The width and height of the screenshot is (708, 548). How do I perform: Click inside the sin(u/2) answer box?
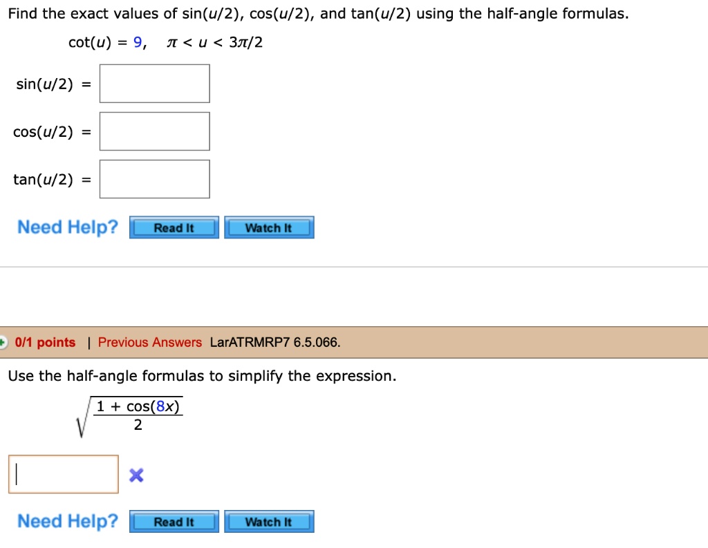(154, 83)
